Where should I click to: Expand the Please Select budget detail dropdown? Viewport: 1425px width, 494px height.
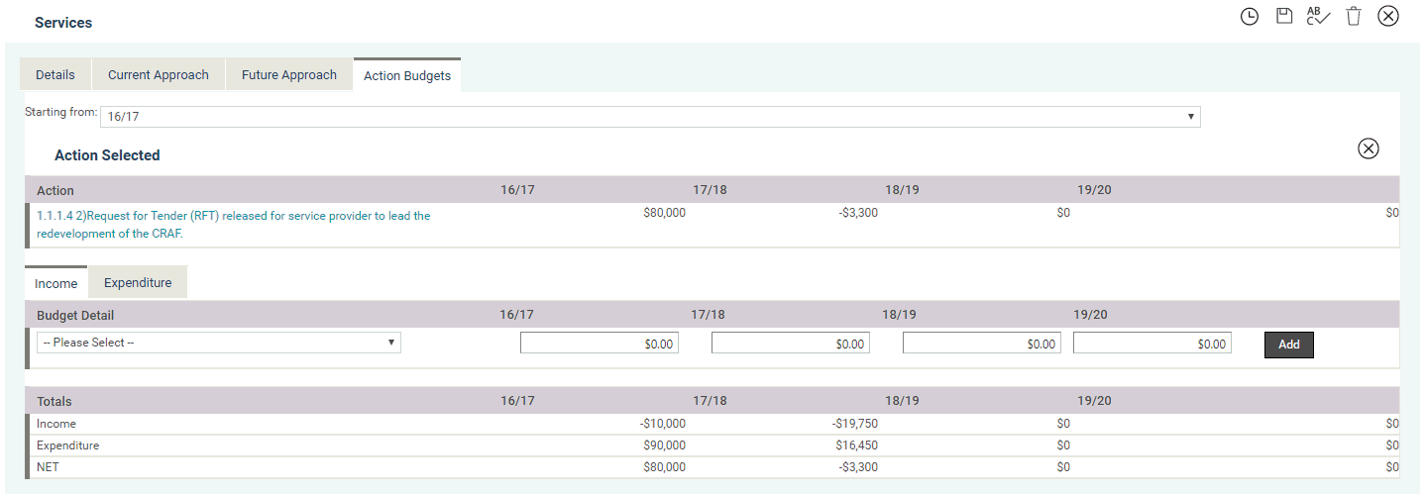pos(219,343)
